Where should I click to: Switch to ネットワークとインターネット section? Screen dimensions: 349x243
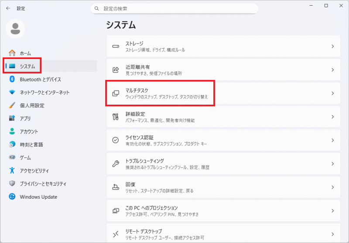(44, 93)
